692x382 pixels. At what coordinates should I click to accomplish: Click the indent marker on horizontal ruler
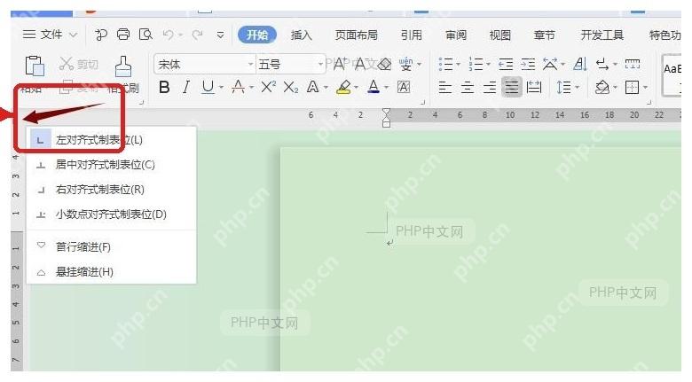[x=386, y=117]
